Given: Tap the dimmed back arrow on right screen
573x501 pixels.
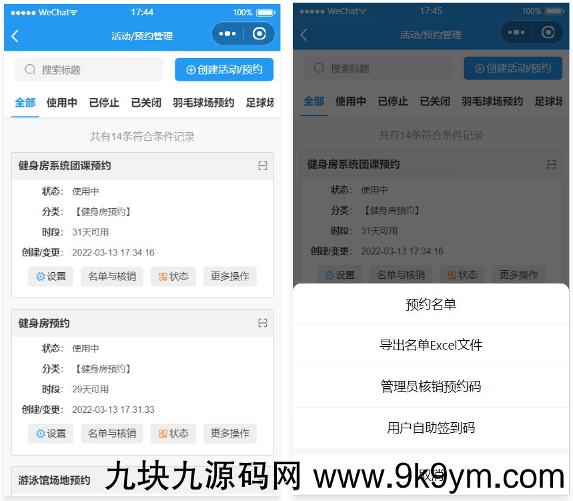Looking at the screenshot, I should [304, 35].
